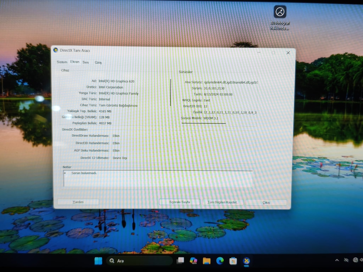The height and width of the screenshot is (272, 363).
Task: Launch Microsoft Edge from the taskbar
Action: [220, 261]
